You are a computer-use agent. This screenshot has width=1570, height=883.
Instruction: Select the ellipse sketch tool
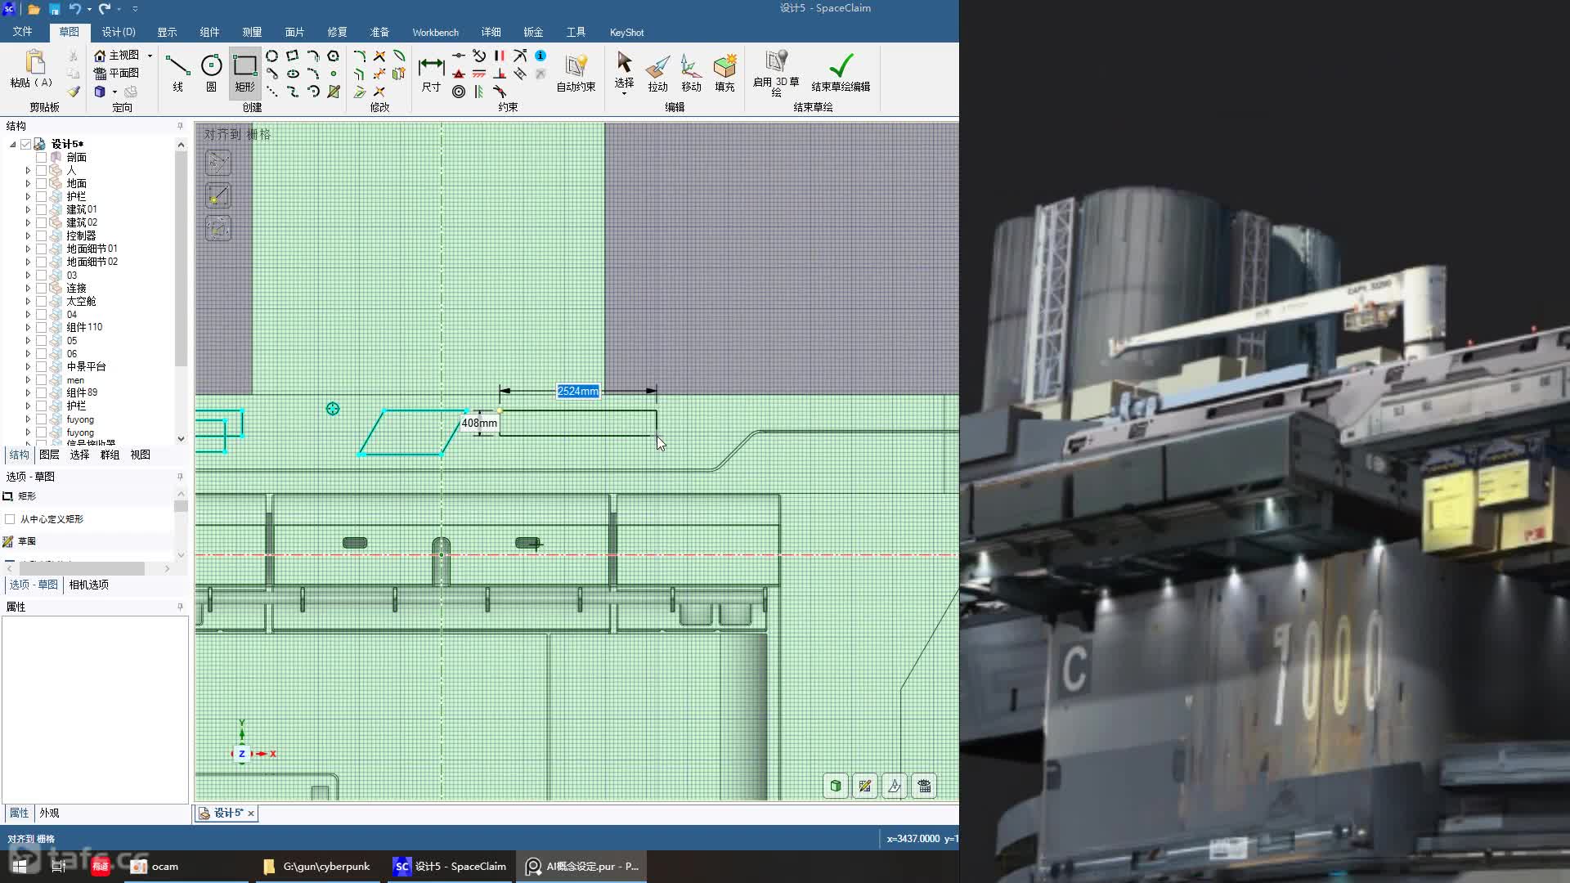click(292, 74)
